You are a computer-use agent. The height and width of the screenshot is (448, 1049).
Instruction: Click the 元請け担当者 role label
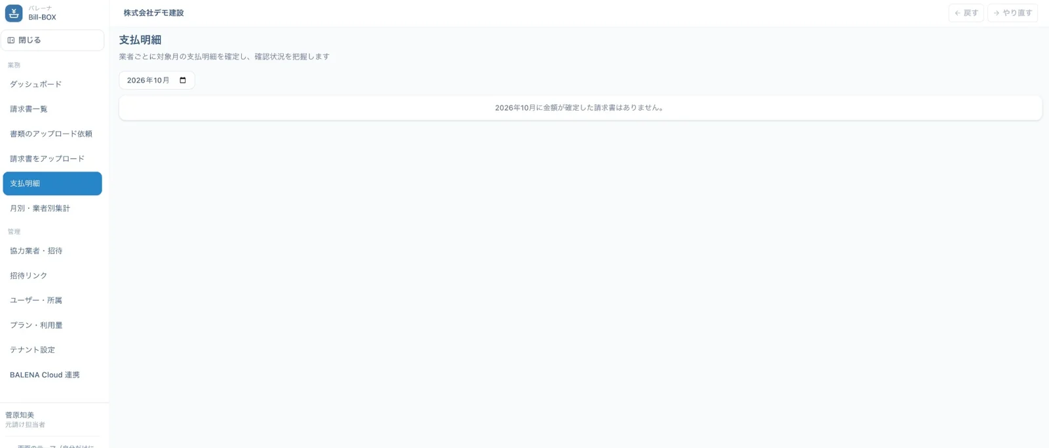[x=25, y=425]
